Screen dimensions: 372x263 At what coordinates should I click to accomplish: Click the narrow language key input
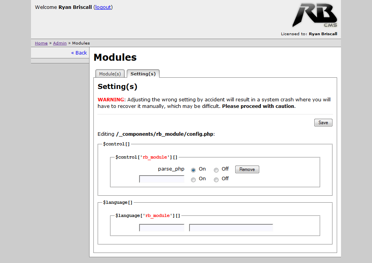[x=162, y=228]
